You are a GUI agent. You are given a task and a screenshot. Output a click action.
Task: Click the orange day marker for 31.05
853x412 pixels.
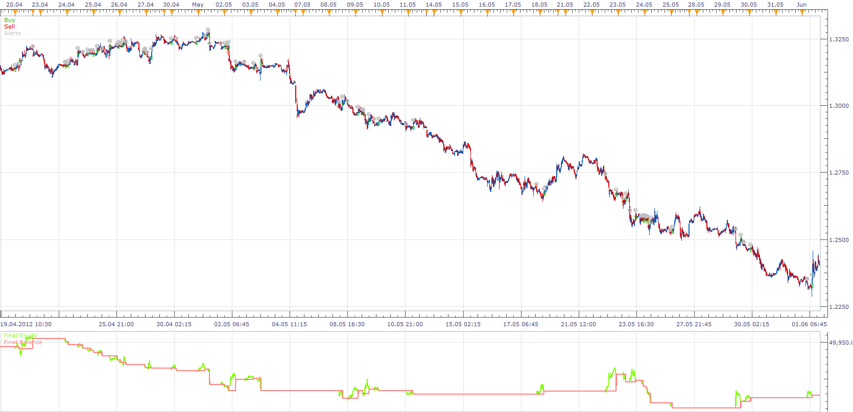[776, 12]
